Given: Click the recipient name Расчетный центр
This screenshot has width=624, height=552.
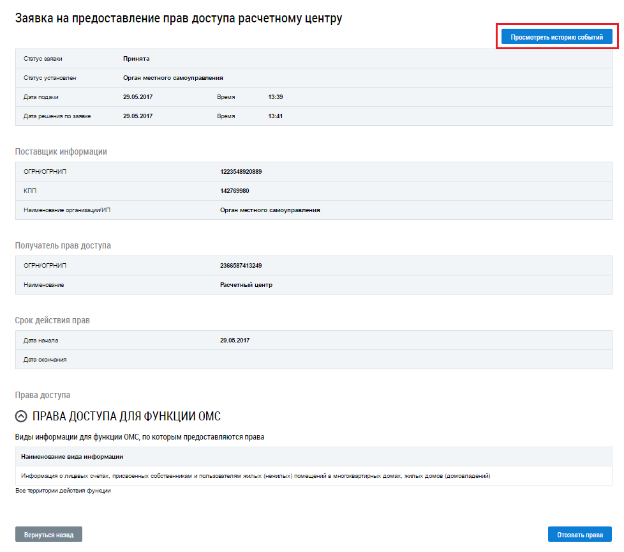Looking at the screenshot, I should (x=246, y=285).
